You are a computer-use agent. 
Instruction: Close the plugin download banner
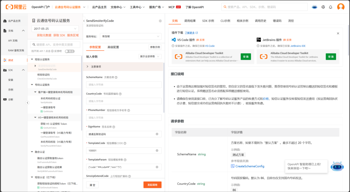[x=338, y=33]
